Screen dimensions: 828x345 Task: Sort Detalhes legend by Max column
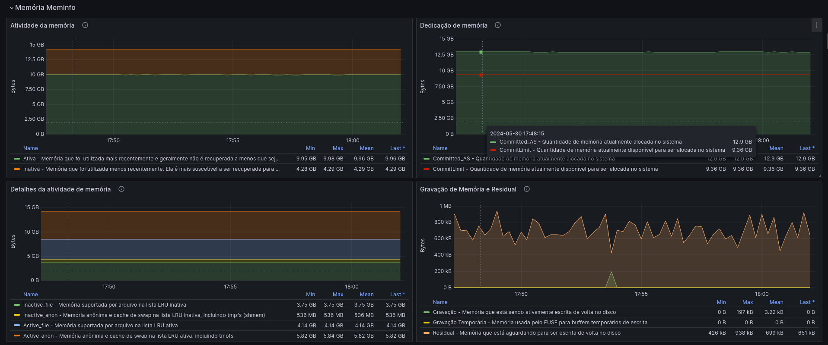pyautogui.click(x=338, y=295)
